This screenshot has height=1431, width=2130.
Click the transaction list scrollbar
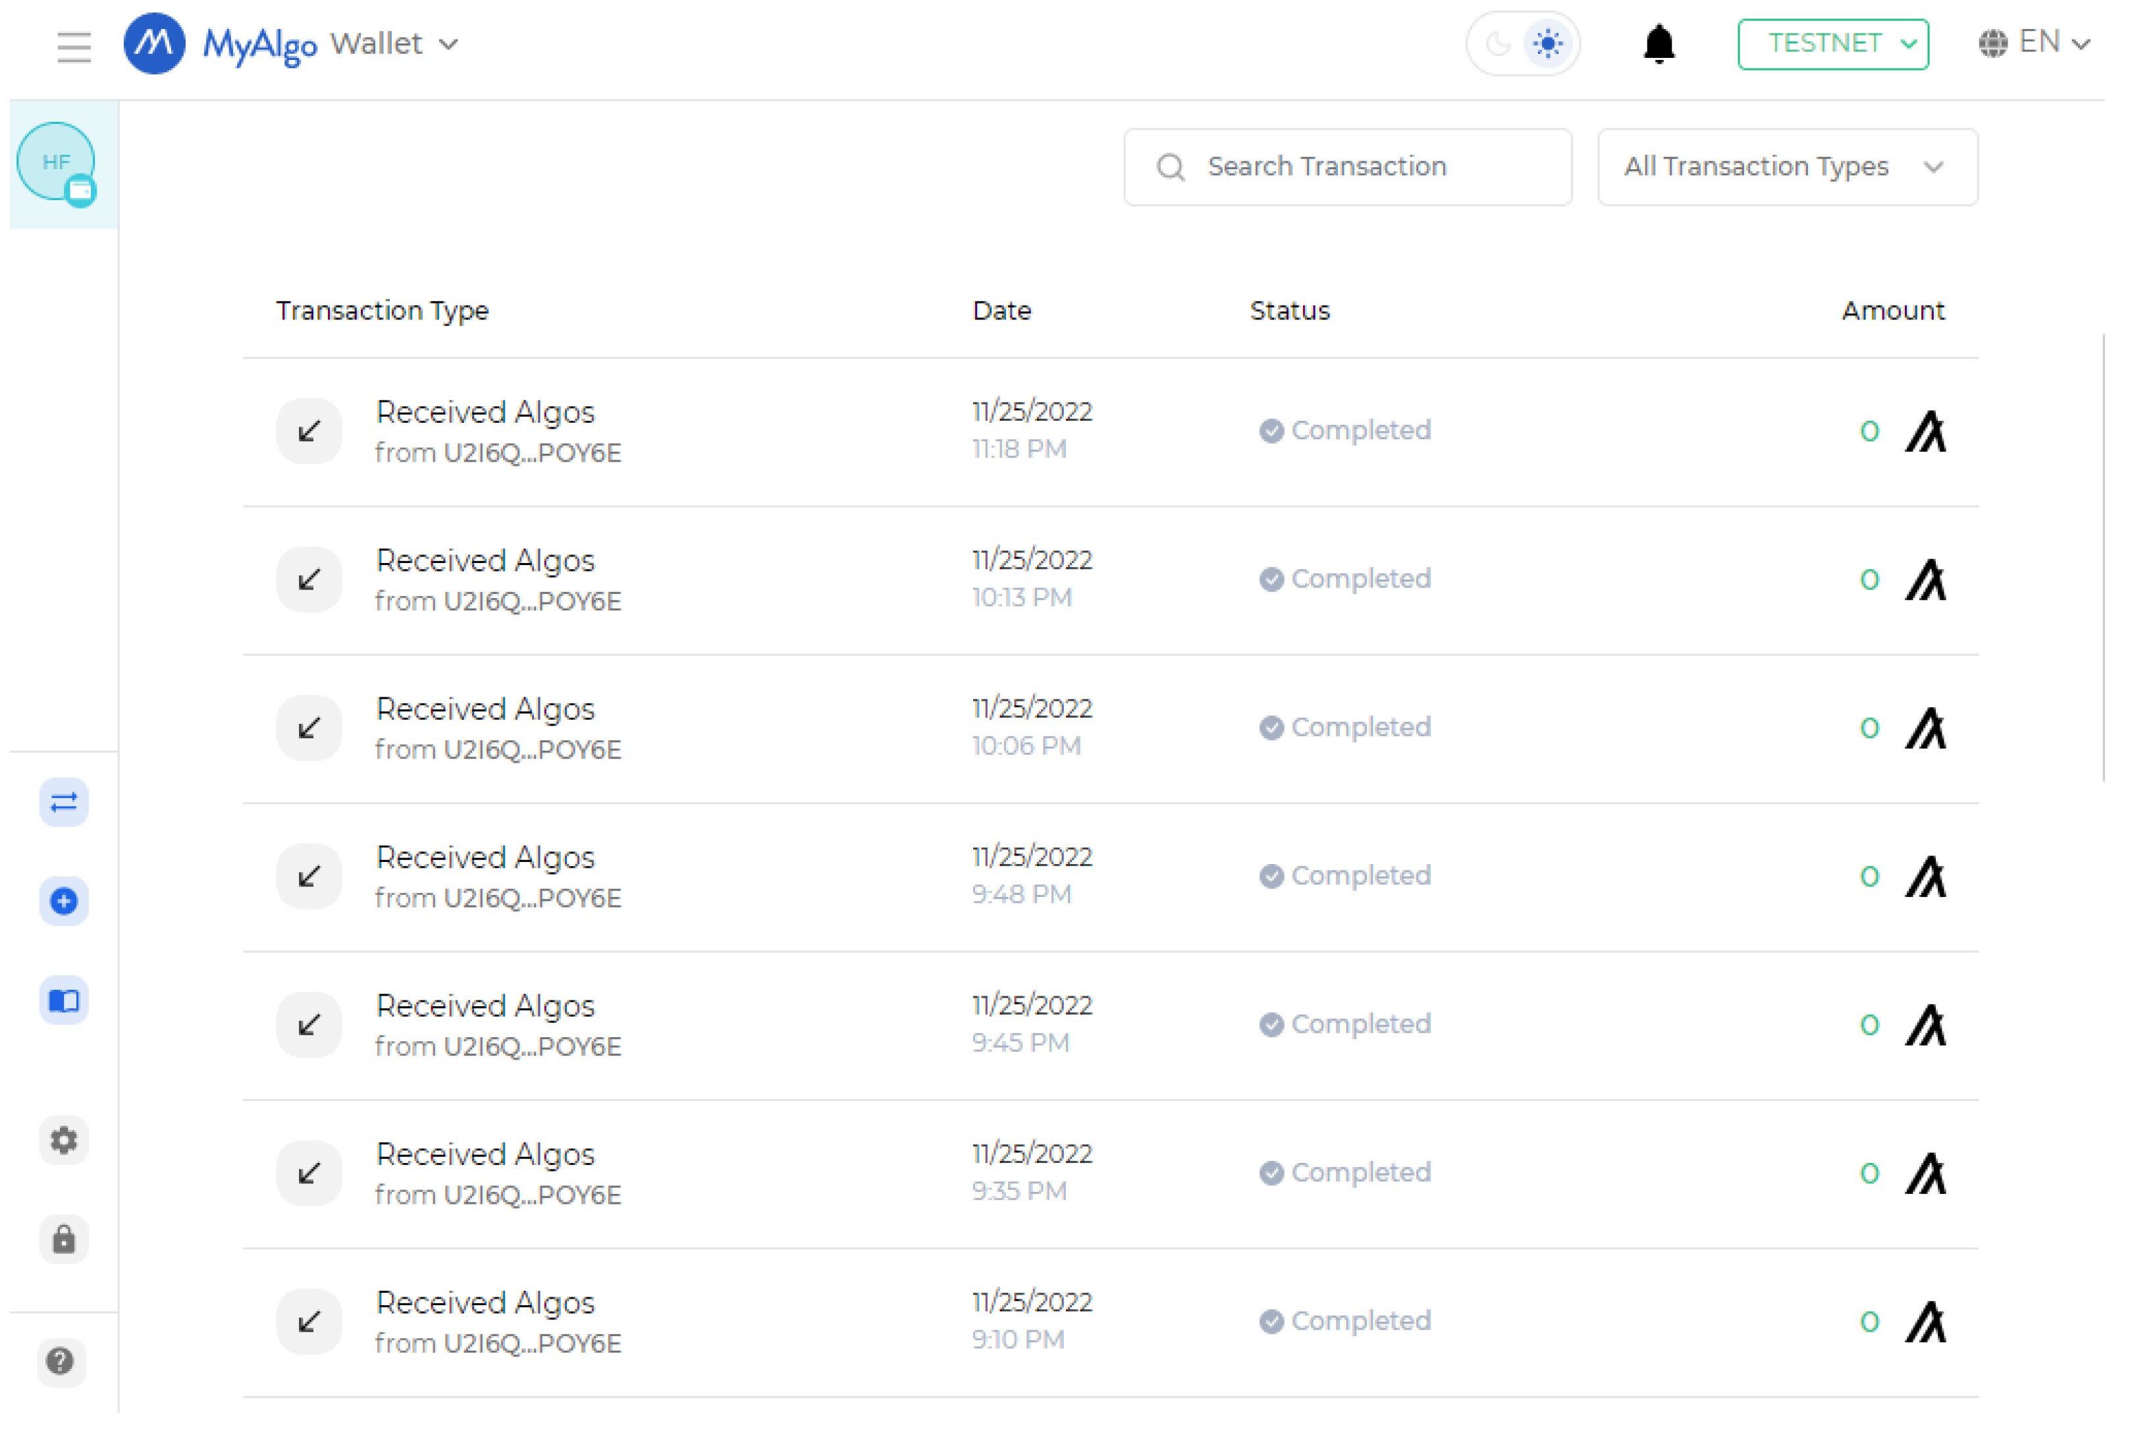(x=2104, y=556)
